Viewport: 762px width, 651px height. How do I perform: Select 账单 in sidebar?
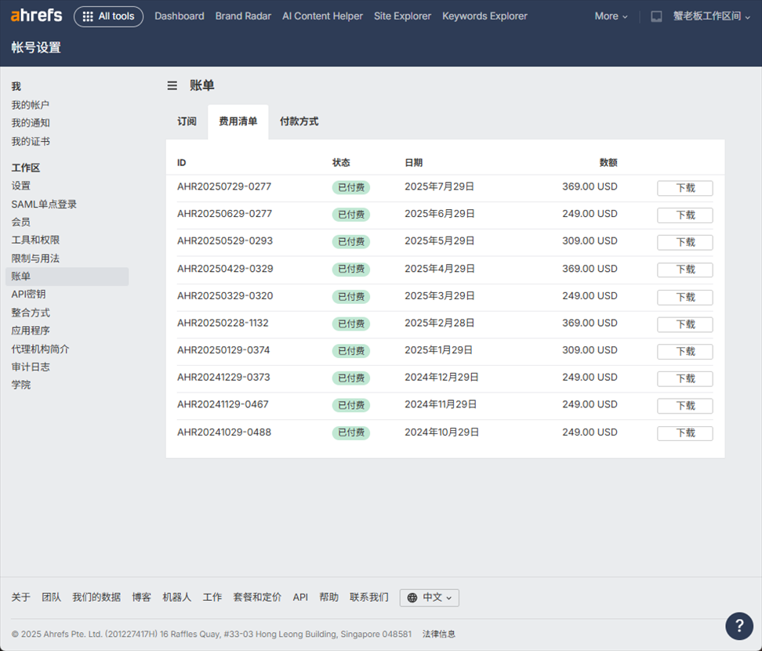pos(67,277)
